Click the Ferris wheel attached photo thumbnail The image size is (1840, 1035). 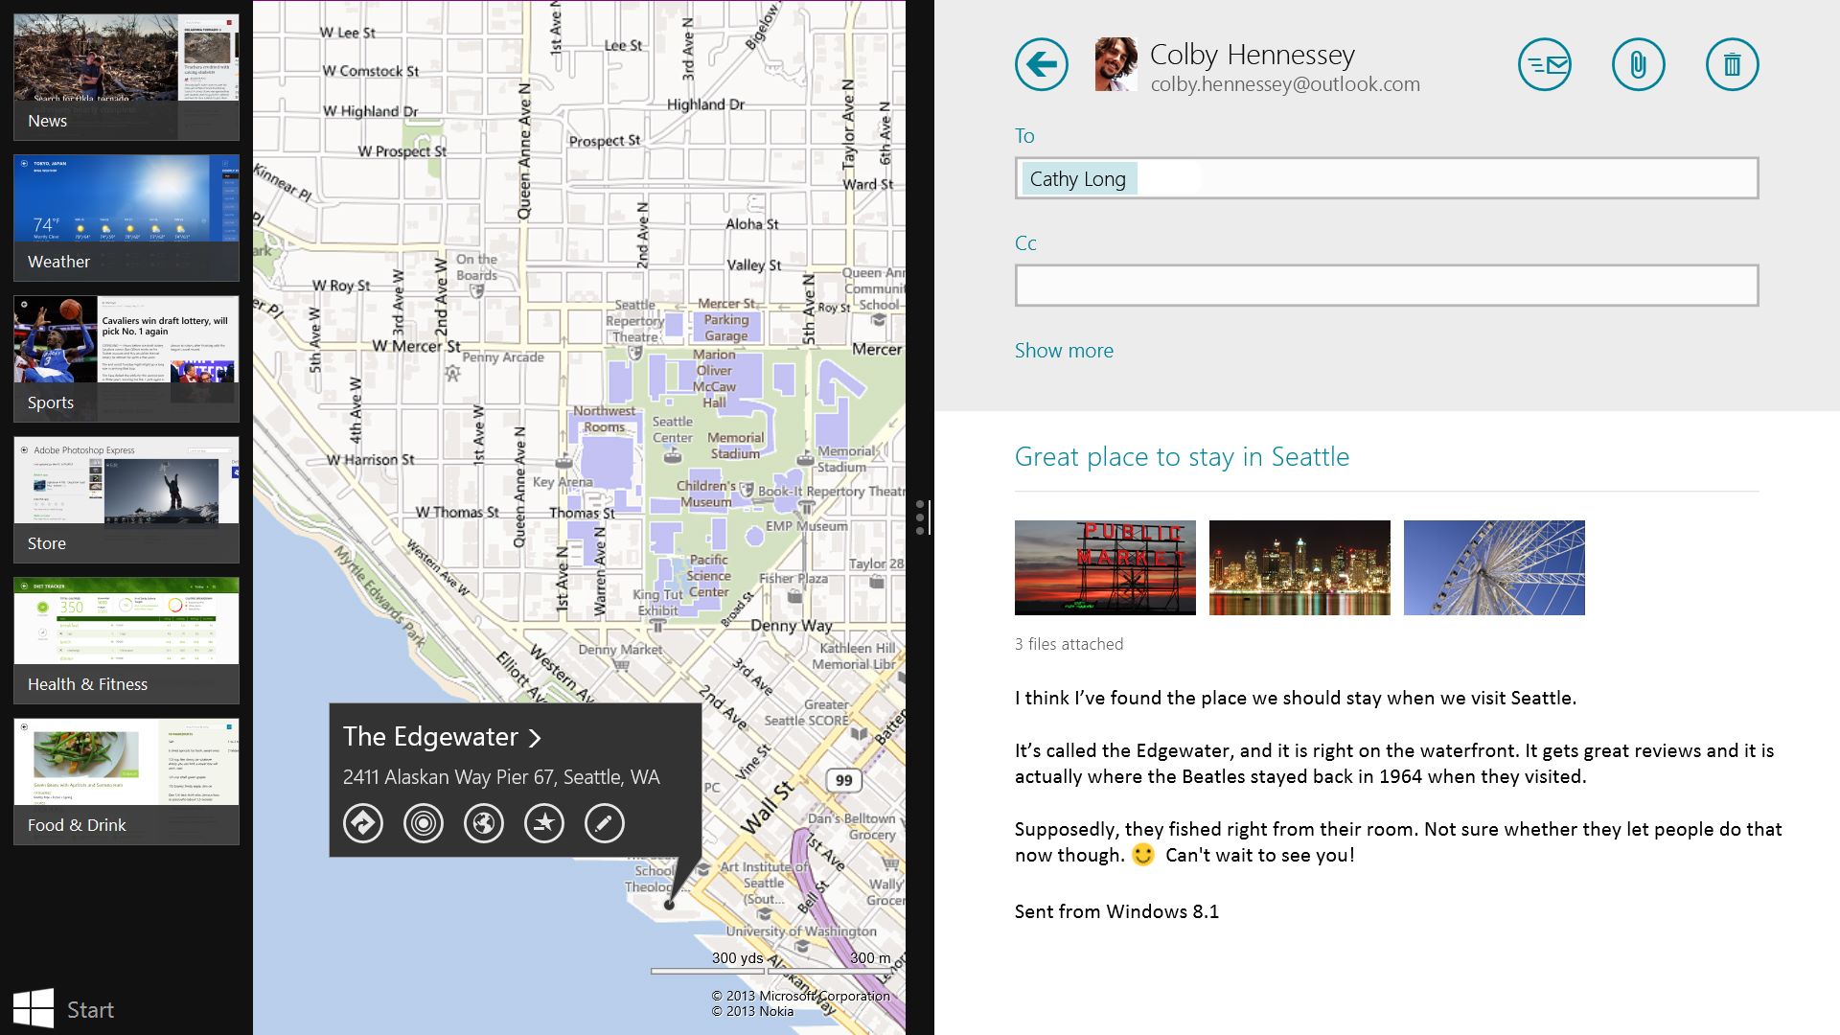click(1494, 567)
